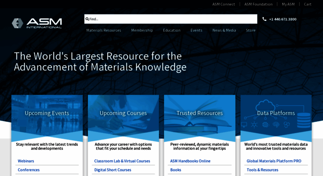Open Classroom Lab & Virtual Courses
323x176 pixels.
click(x=122, y=161)
